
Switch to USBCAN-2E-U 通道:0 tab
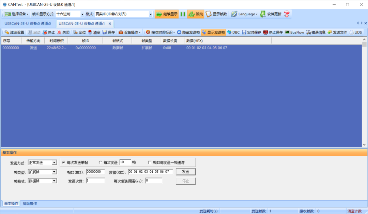coord(28,24)
